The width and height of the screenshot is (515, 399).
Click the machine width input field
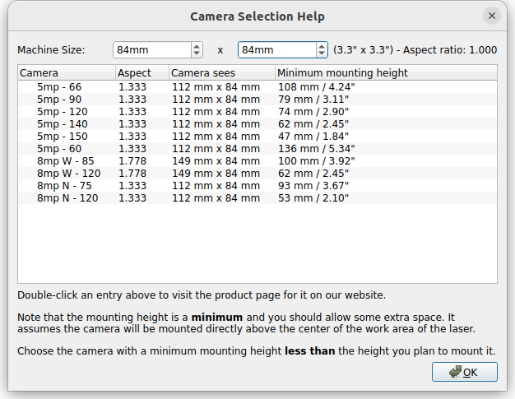pos(152,50)
